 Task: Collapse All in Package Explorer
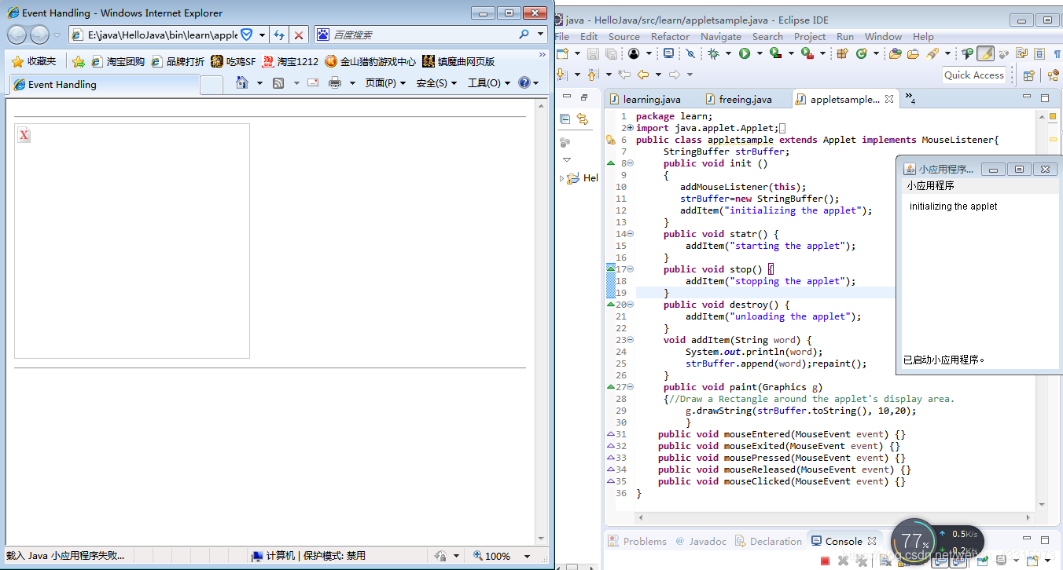tap(565, 119)
